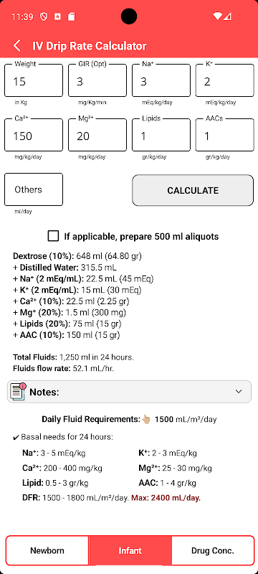Tap the SD card status icon

coord(72,17)
